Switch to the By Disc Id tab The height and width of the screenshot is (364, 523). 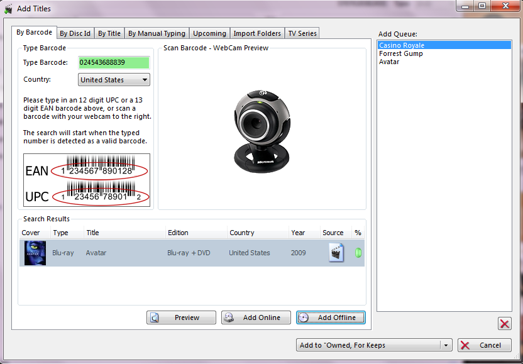coord(75,33)
